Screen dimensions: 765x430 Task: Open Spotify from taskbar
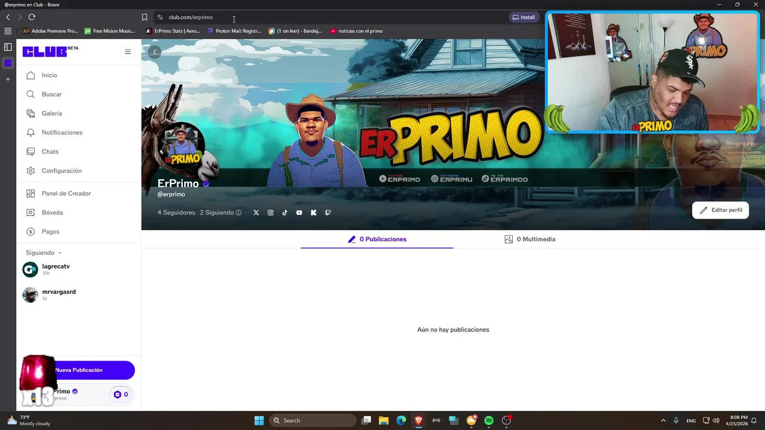tap(489, 420)
